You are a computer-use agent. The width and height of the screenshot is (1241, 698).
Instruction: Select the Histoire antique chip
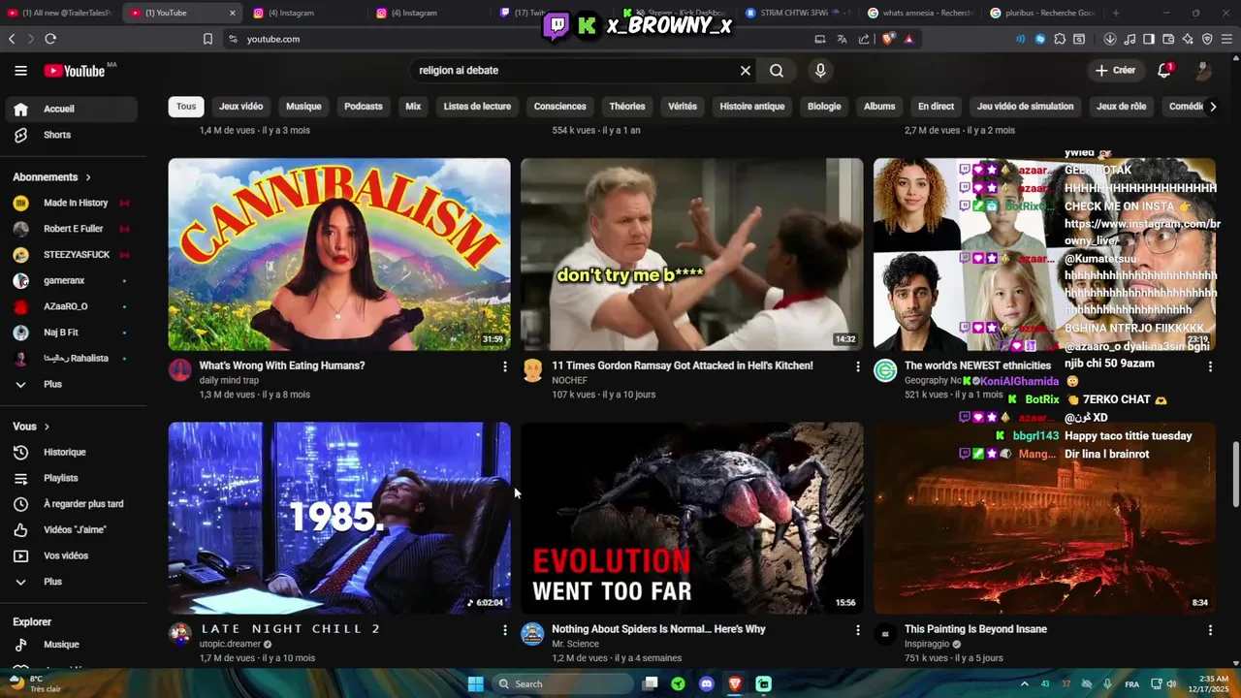752,107
